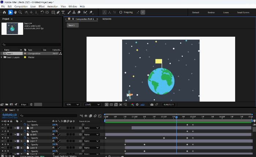Screen dimensions: 256x157
Task: Select the Pen tool
Action: click(58, 12)
